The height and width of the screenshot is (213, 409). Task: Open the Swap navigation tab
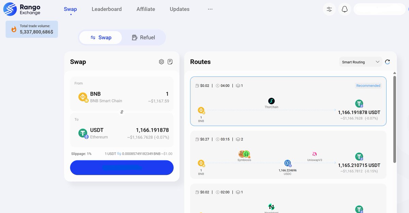(x=70, y=9)
